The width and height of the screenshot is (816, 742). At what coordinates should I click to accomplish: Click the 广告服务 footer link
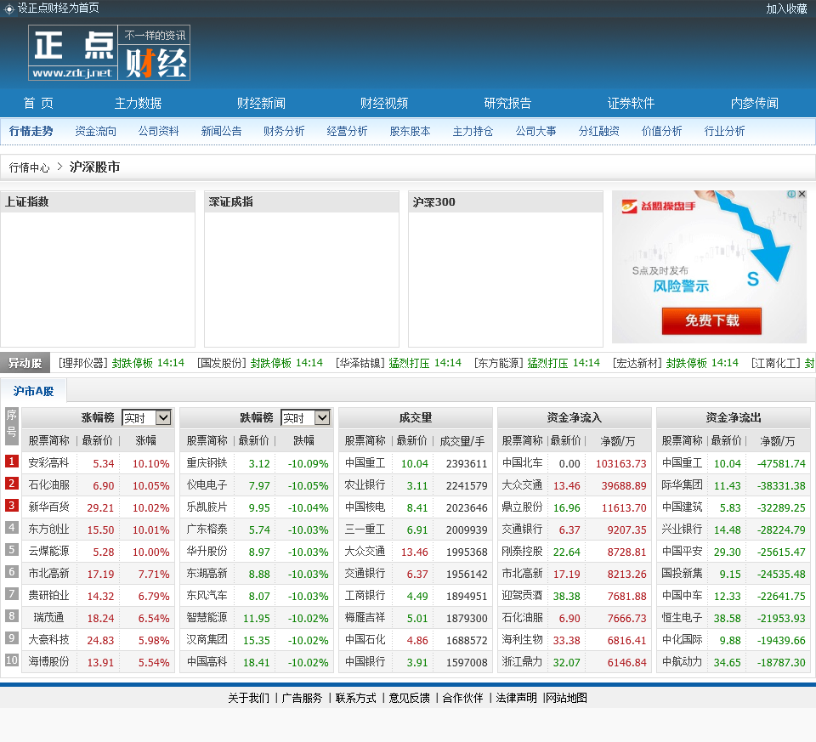[302, 698]
